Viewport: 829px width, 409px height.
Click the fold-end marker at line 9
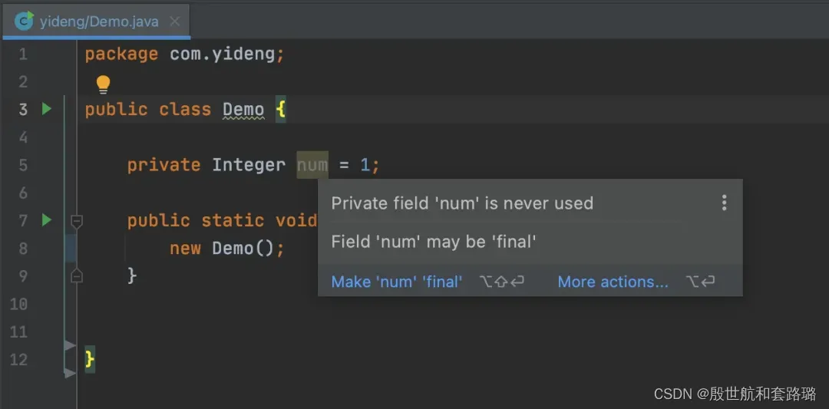(76, 275)
